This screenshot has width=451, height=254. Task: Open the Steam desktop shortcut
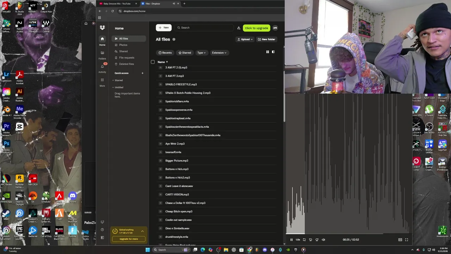point(6,214)
